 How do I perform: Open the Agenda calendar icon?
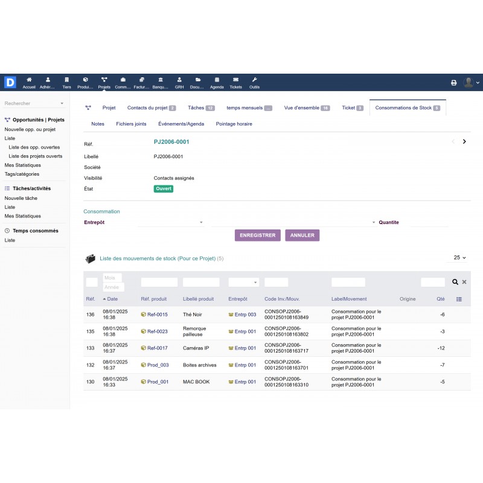[217, 80]
